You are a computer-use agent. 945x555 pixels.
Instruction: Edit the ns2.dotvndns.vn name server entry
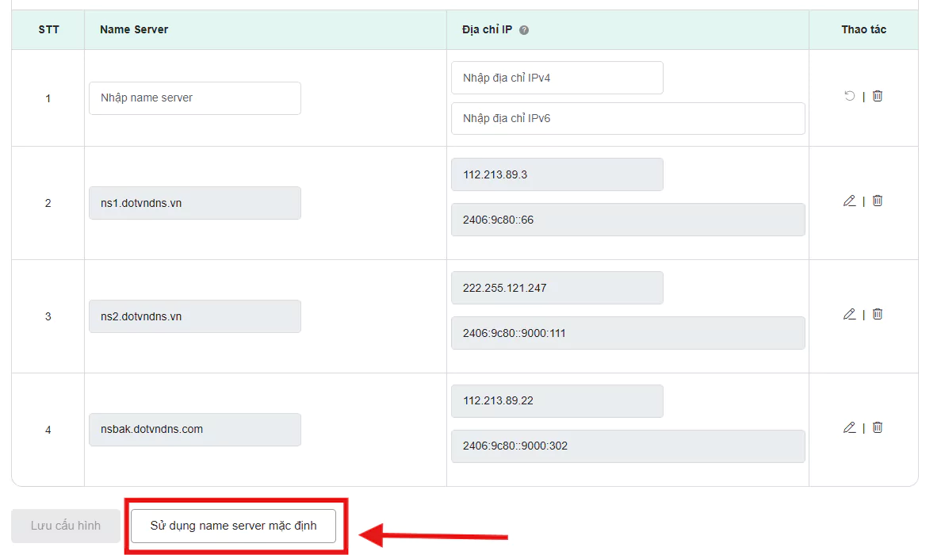849,315
